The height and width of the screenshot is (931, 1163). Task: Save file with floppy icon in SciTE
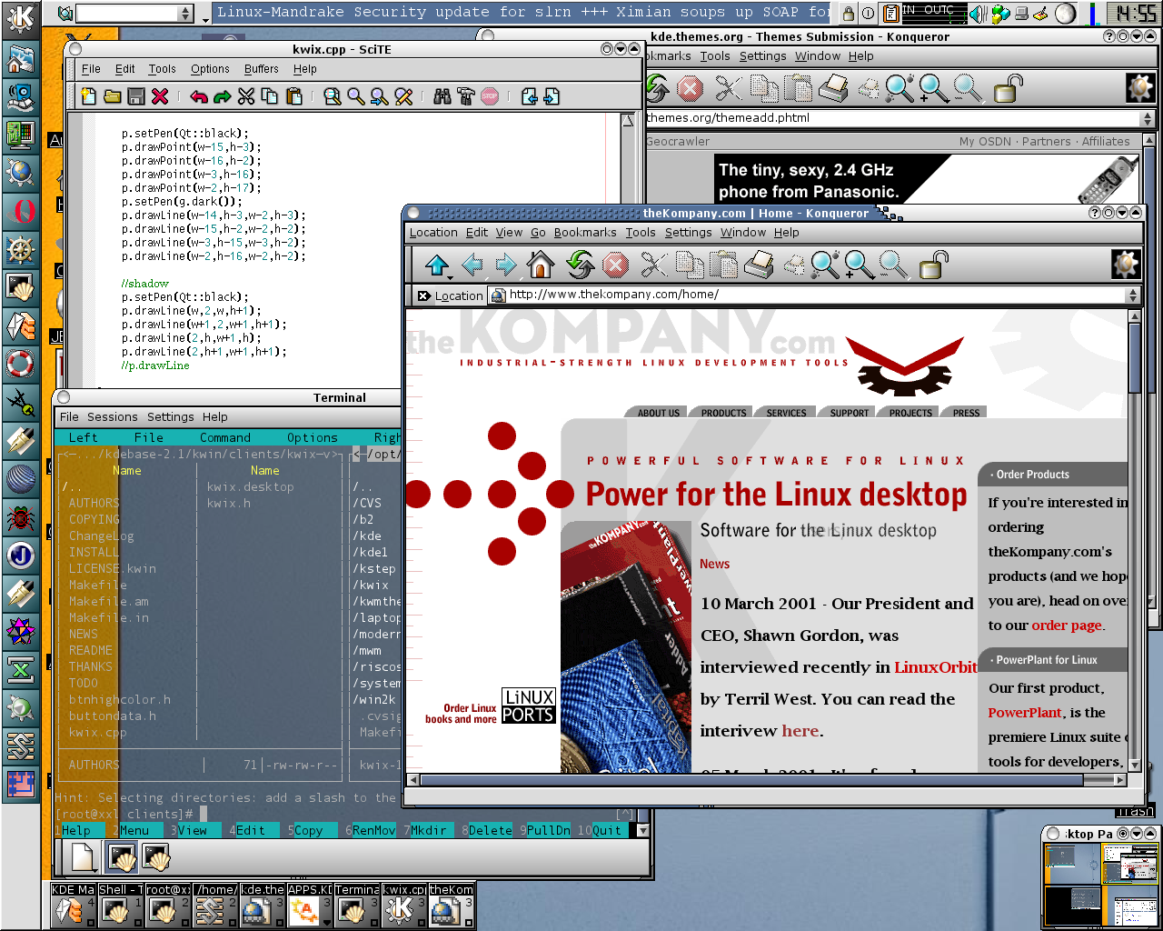point(136,96)
